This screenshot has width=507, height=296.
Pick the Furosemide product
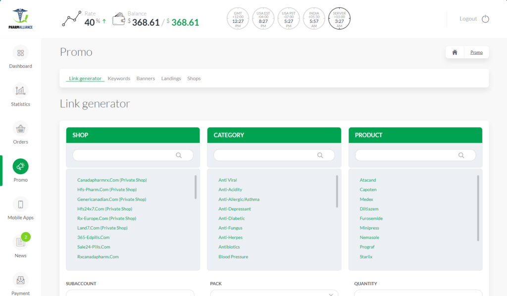371,218
